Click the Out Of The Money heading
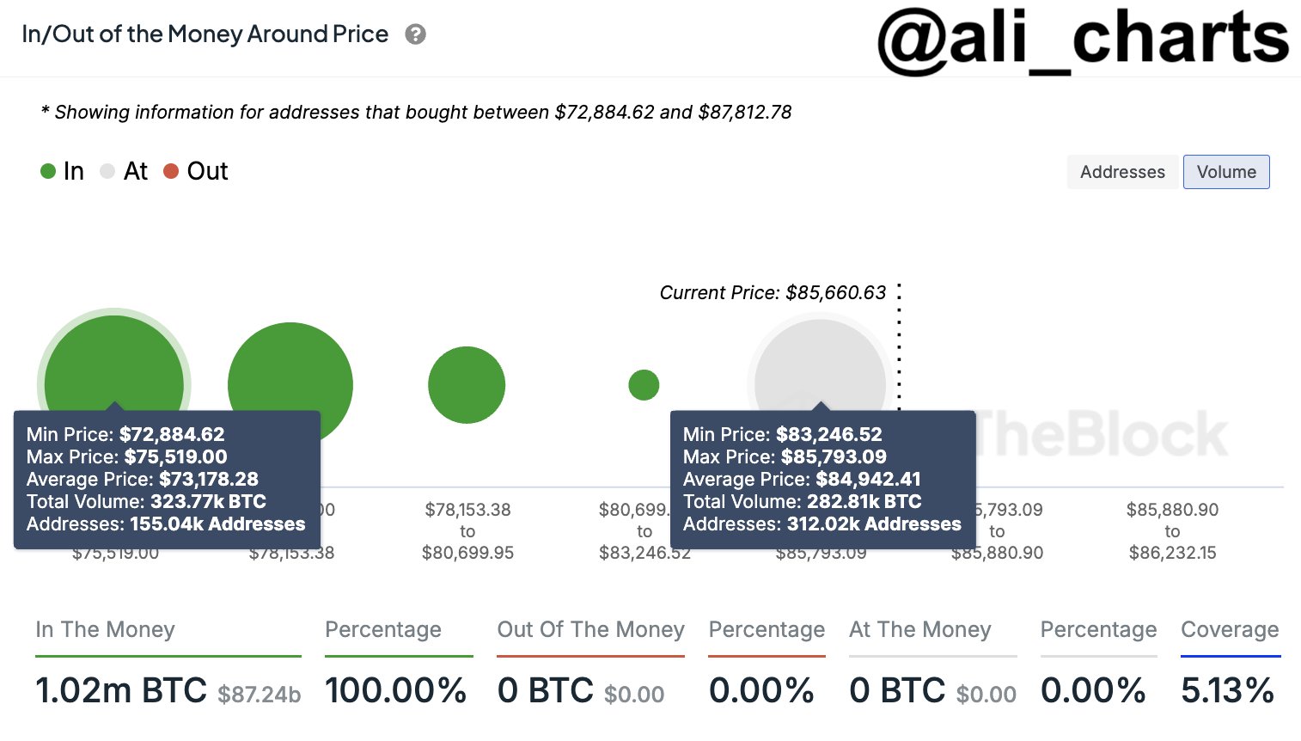Image resolution: width=1301 pixels, height=741 pixels. [x=591, y=629]
